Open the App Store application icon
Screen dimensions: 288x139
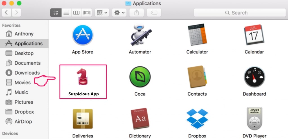[82, 35]
